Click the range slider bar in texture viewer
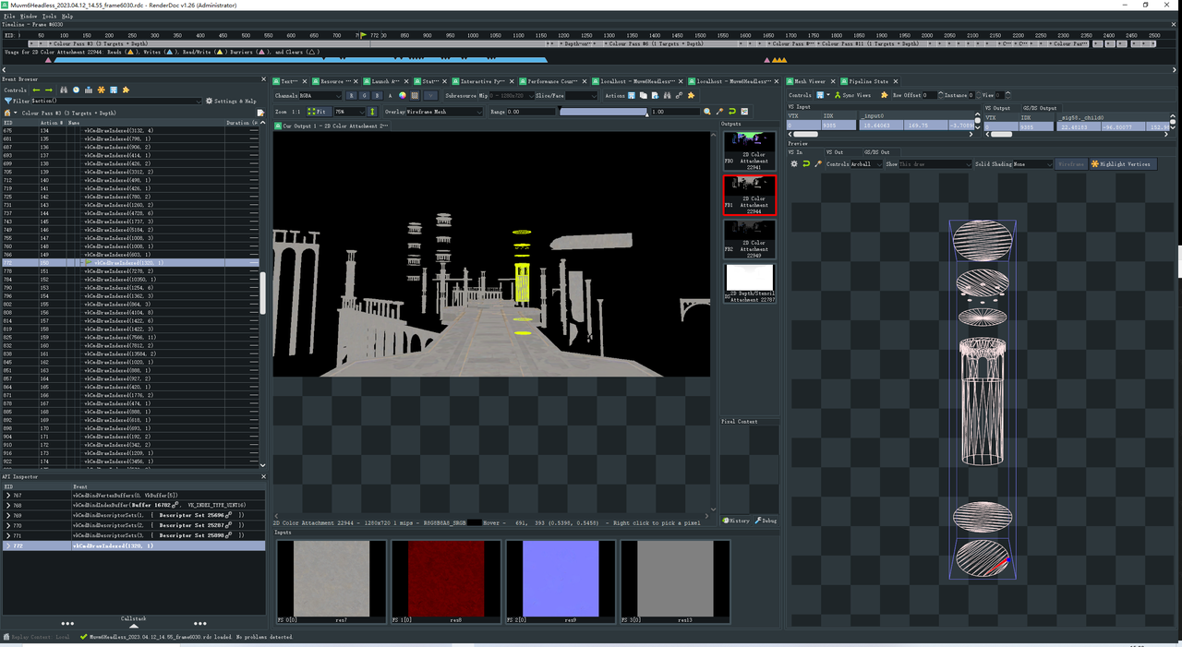Image resolution: width=1182 pixels, height=647 pixels. pyautogui.click(x=601, y=112)
